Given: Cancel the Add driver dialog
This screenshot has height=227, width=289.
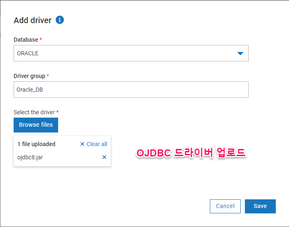Looking at the screenshot, I should coord(225,206).
